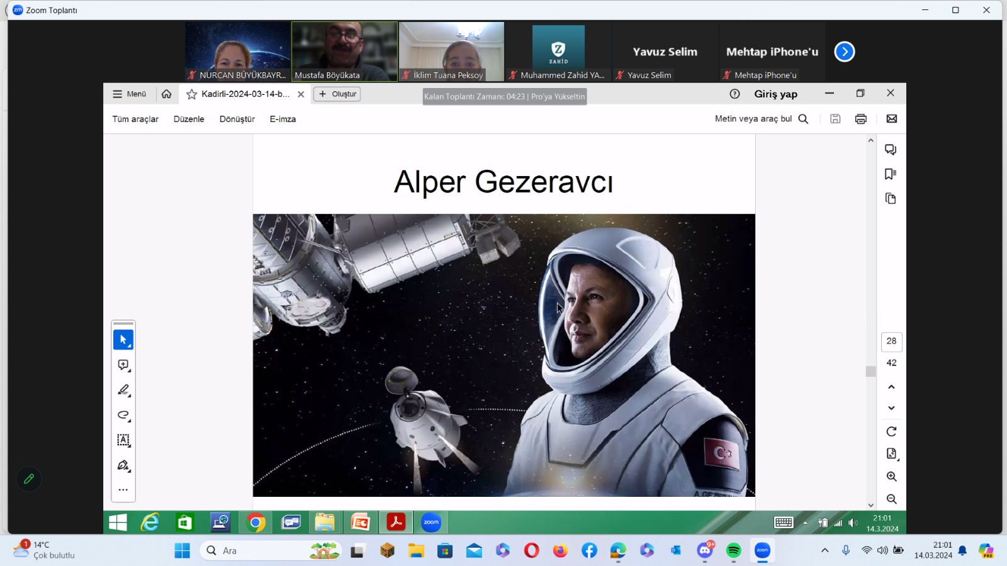The width and height of the screenshot is (1007, 566).
Task: Rotate the page with the rotate icon
Action: coord(891,431)
